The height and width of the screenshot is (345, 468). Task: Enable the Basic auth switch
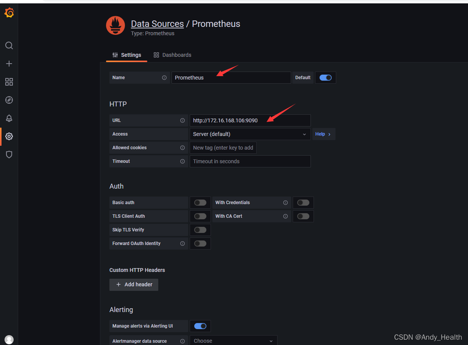[x=200, y=203]
